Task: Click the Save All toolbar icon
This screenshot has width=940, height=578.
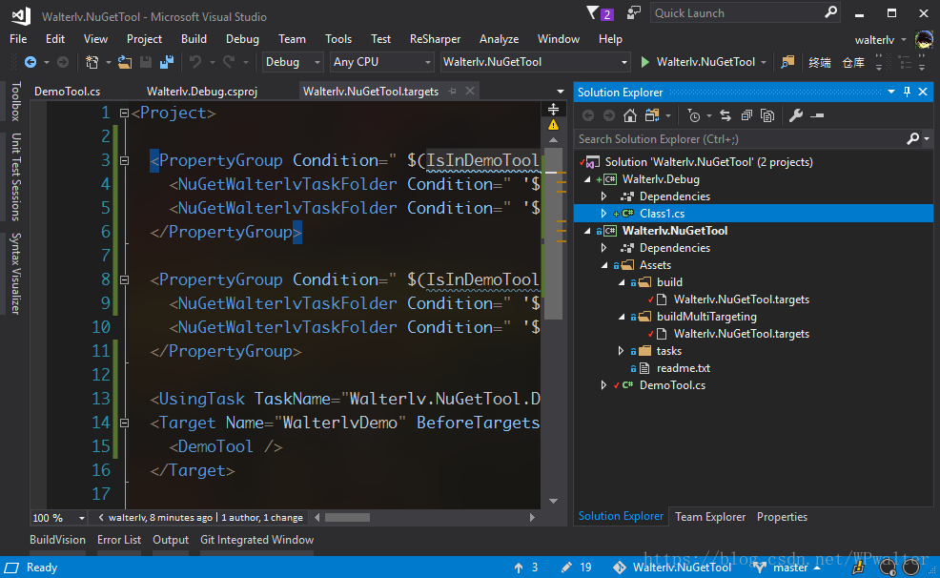Action: 167,62
